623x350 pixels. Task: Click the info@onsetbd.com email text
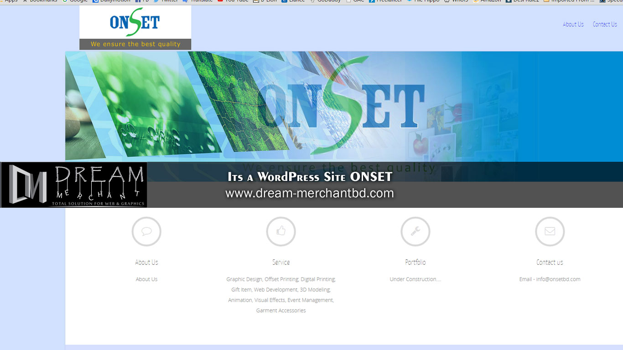click(558, 279)
